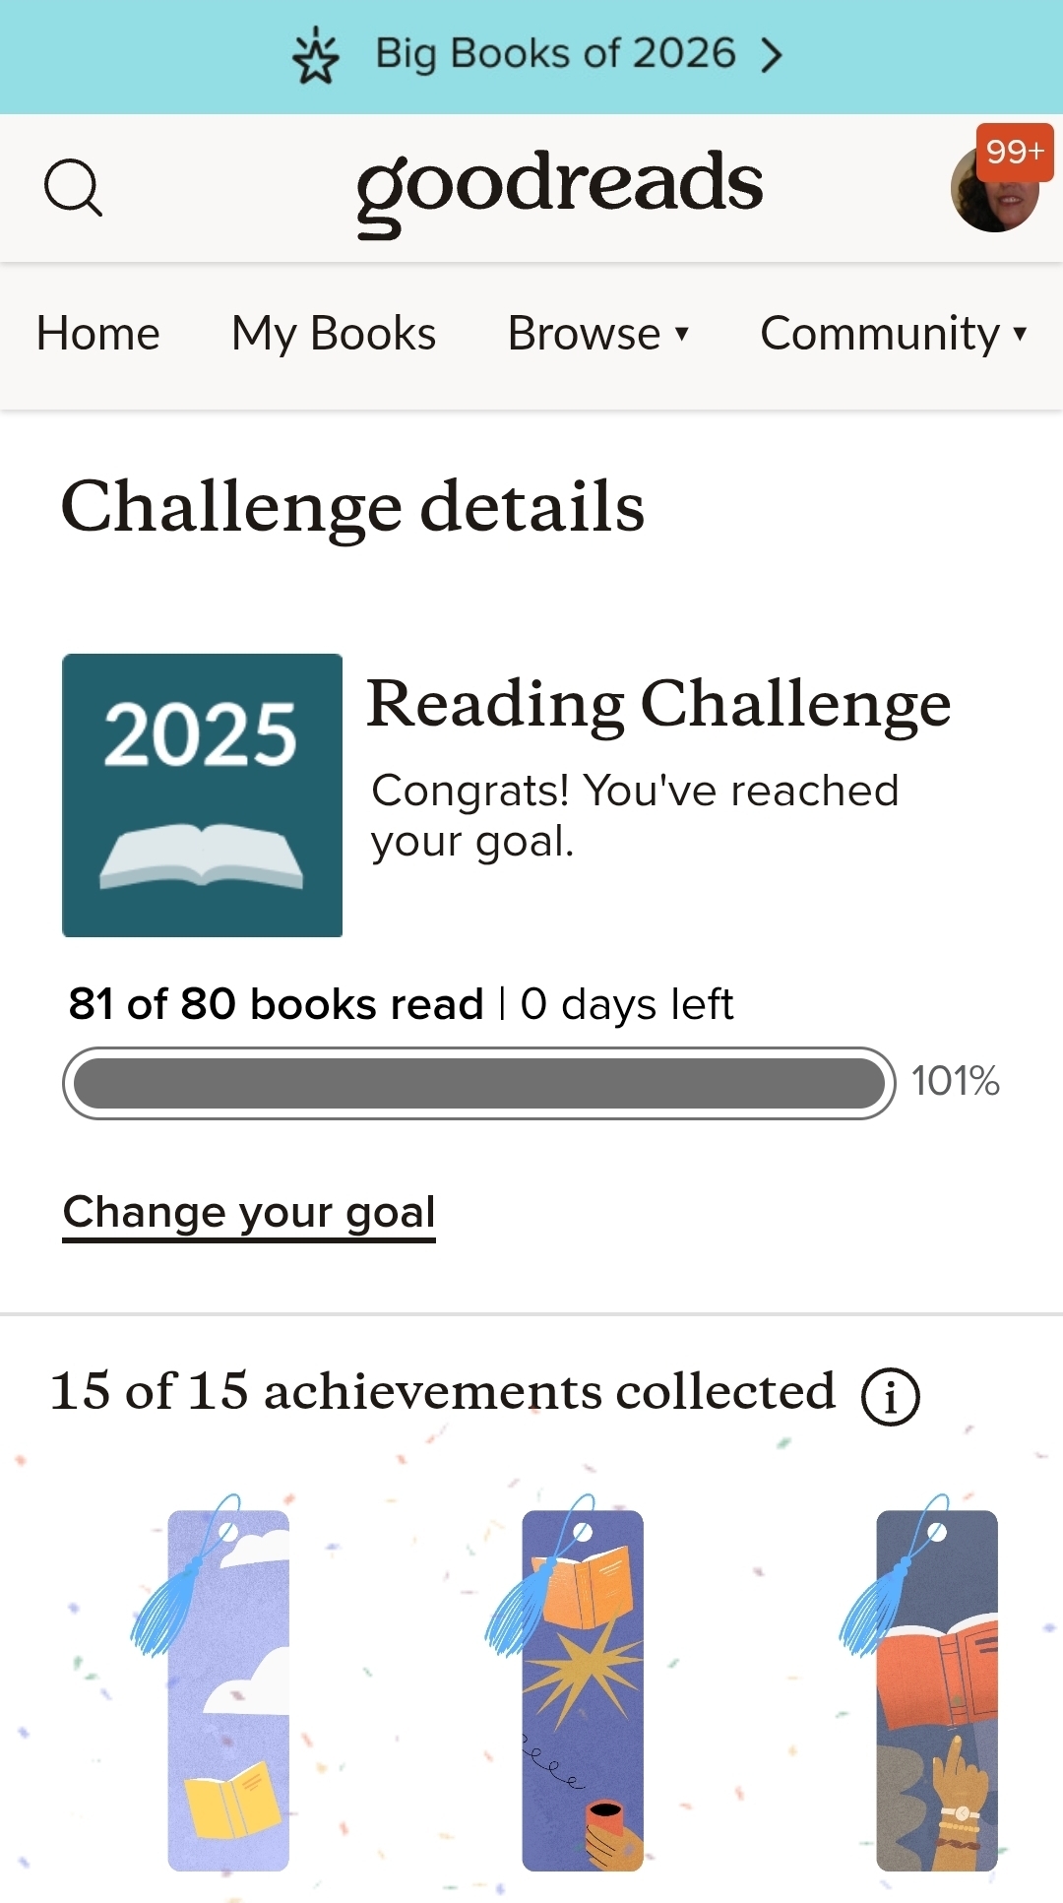Tap the 81 of 80 books read text
The image size is (1063, 1903).
pos(276,1004)
